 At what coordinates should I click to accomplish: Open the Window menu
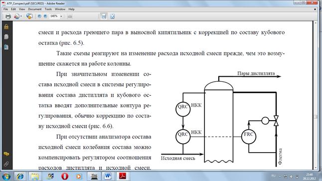click(x=60, y=9)
